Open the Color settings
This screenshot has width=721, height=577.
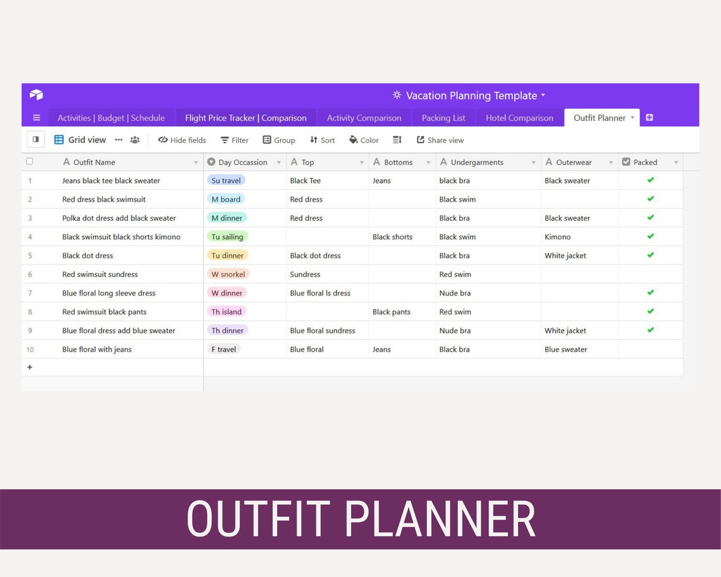tap(363, 140)
